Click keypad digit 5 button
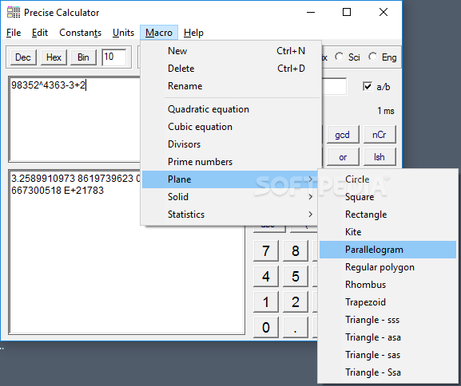461x386 pixels. [296, 276]
